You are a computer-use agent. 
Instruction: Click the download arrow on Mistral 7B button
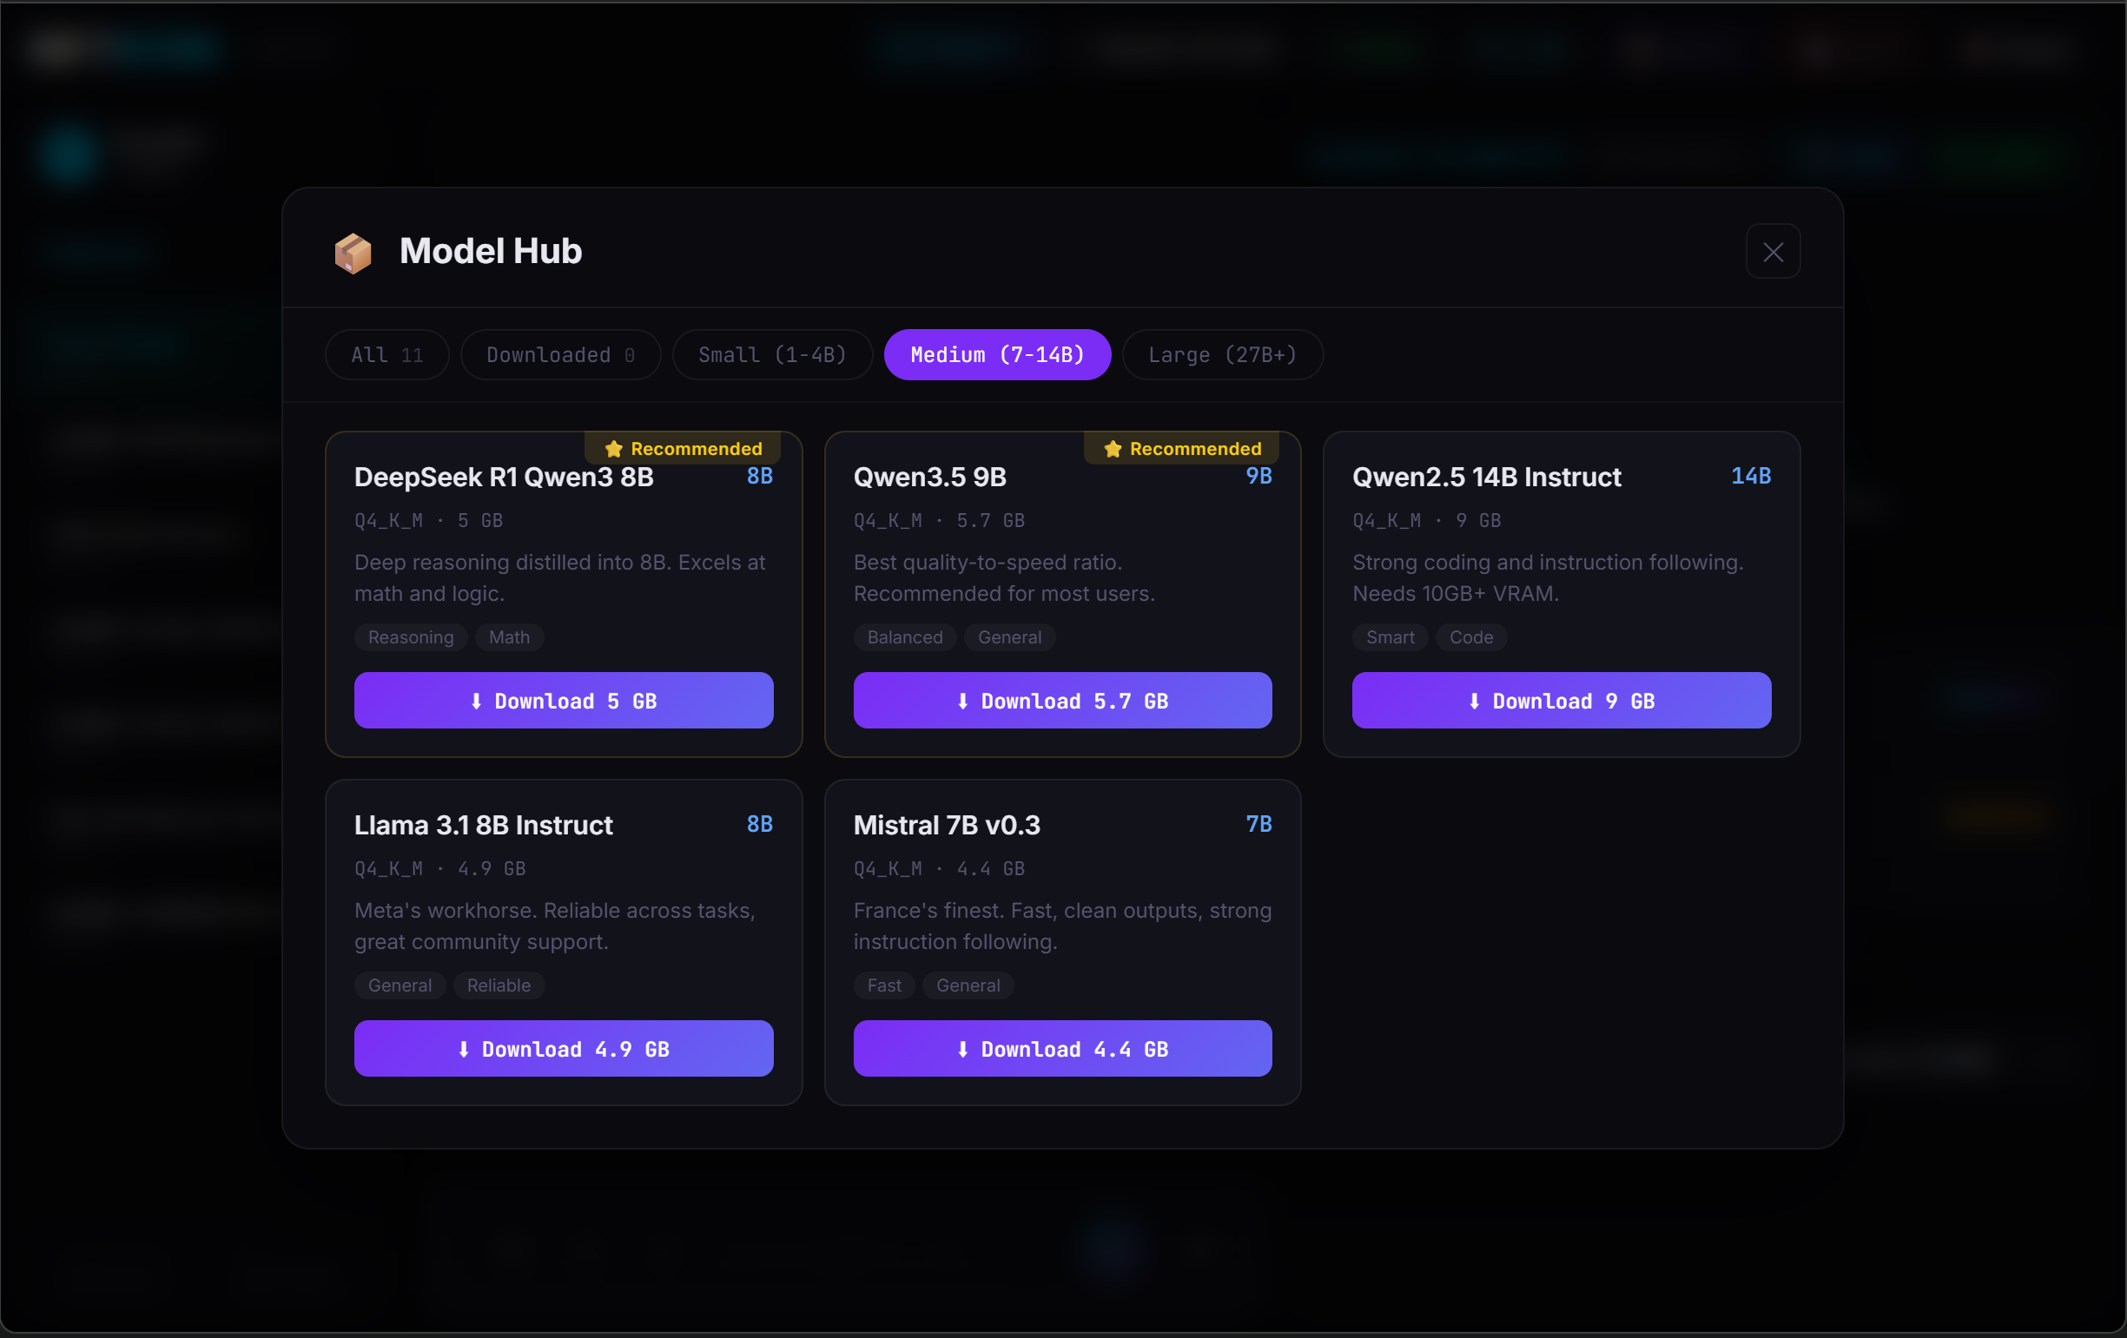(962, 1049)
